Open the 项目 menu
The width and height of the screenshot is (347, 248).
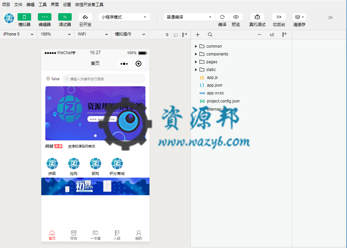pos(6,4)
